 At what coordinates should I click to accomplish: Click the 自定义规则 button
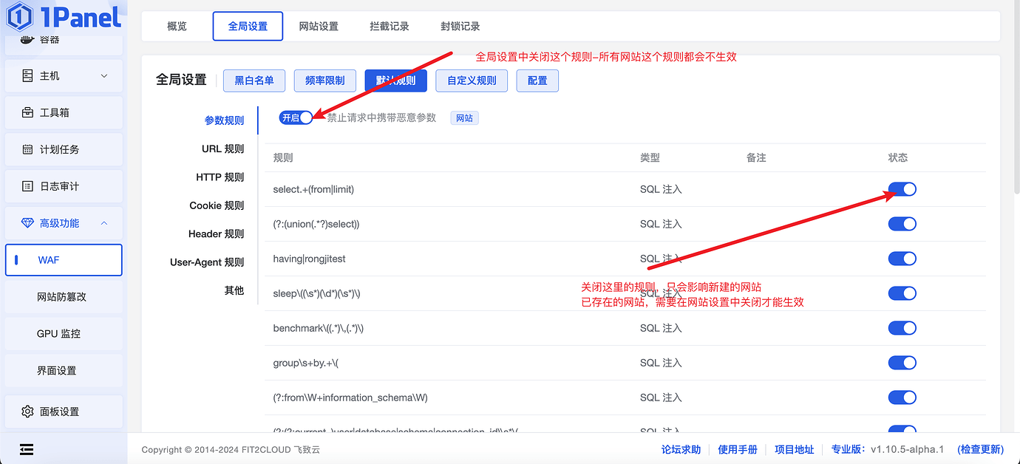[471, 81]
